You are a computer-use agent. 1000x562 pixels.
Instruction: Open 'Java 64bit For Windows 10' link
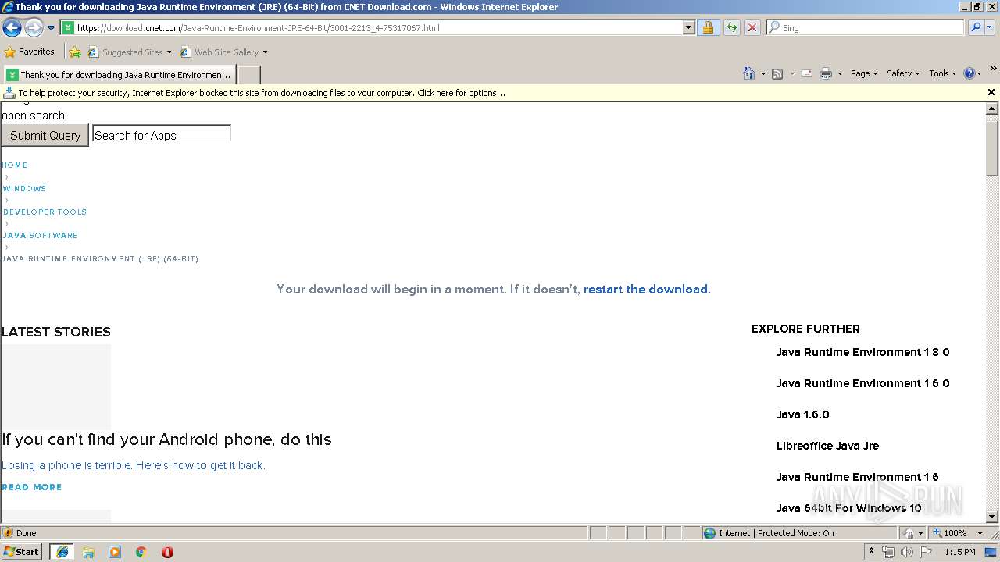click(848, 508)
